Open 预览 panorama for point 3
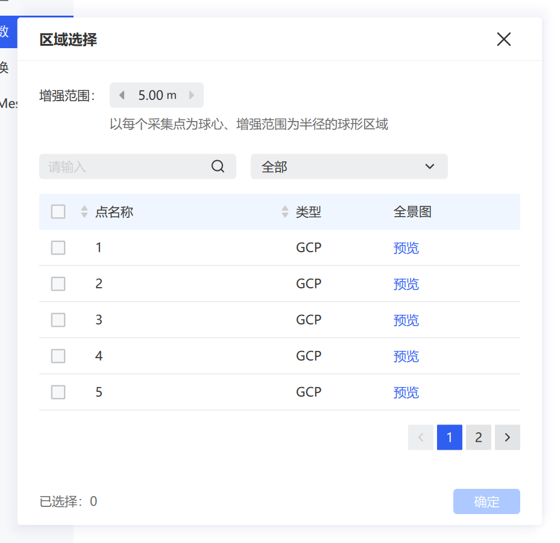 (406, 320)
